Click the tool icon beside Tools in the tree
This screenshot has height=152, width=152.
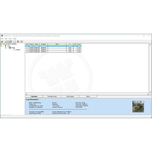5,46
